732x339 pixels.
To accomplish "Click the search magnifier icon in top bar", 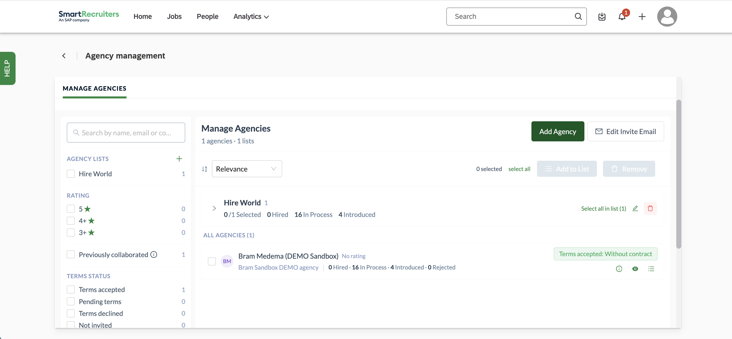I will coord(578,17).
